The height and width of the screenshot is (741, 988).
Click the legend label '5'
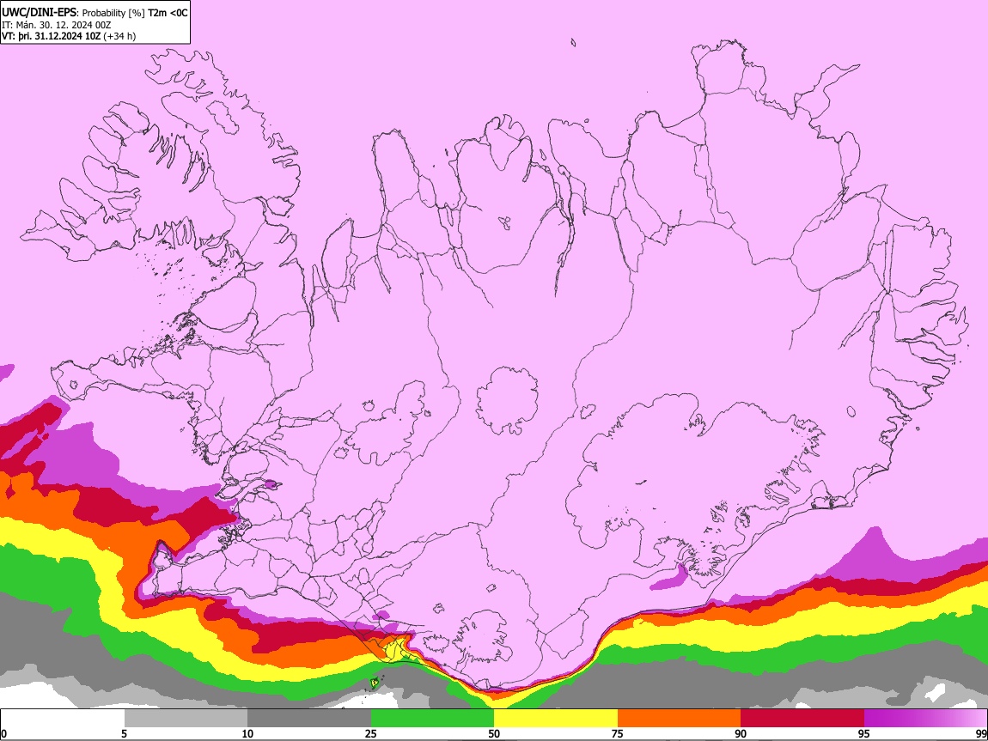click(124, 734)
